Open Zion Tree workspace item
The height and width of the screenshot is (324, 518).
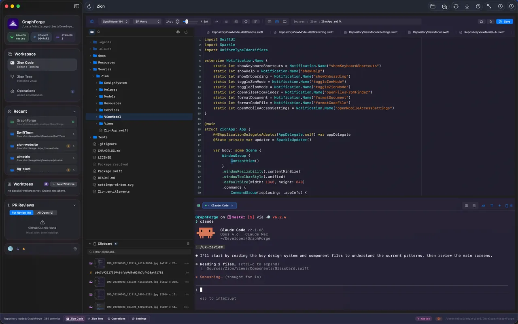(x=42, y=78)
